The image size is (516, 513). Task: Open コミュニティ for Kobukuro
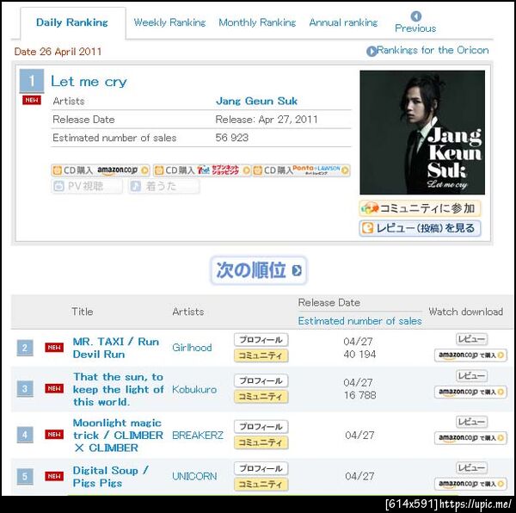click(261, 397)
